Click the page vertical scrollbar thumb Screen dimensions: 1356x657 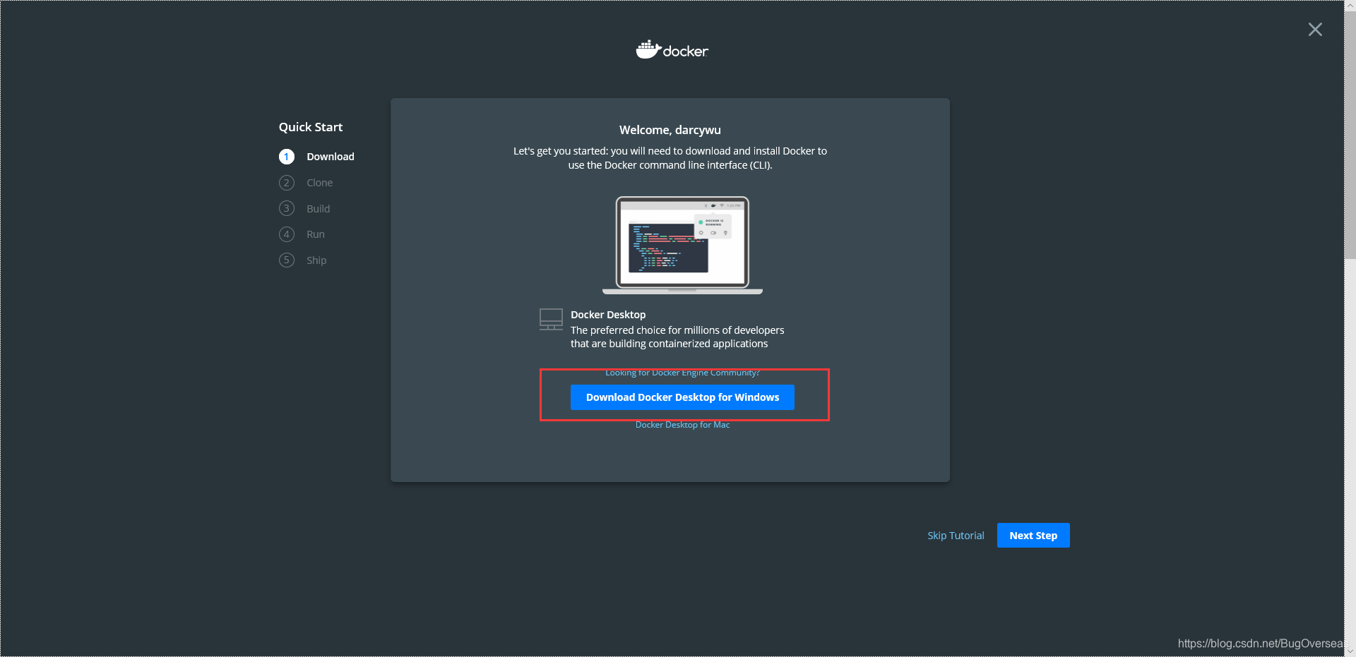(1350, 134)
